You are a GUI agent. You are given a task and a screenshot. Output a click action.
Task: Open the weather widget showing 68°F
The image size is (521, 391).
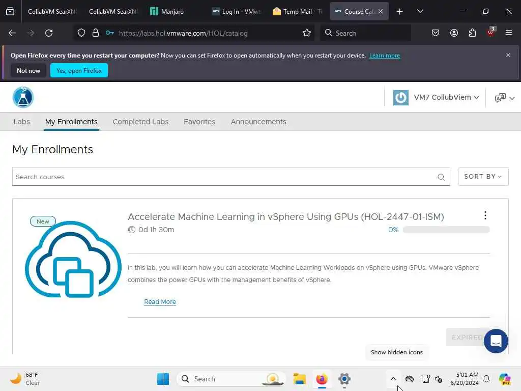25,379
